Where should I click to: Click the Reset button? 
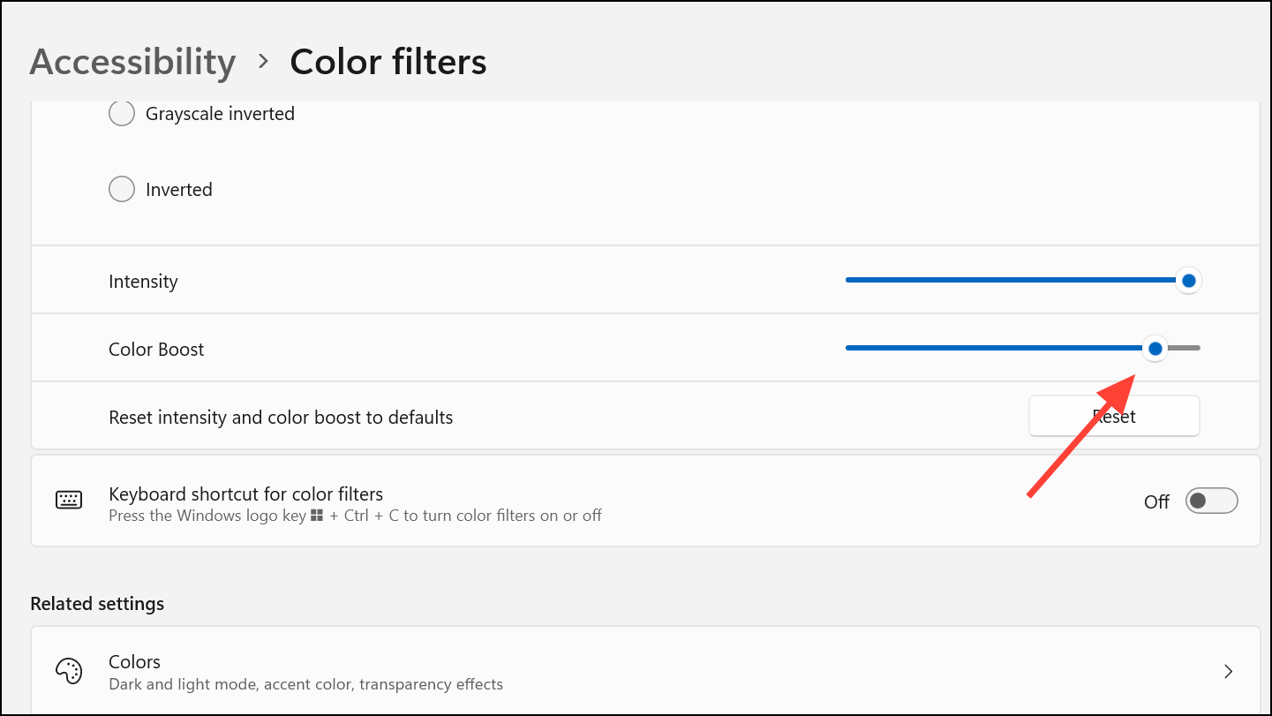tap(1114, 416)
